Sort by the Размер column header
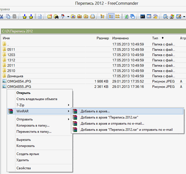186x174 pixels. pos(102,38)
